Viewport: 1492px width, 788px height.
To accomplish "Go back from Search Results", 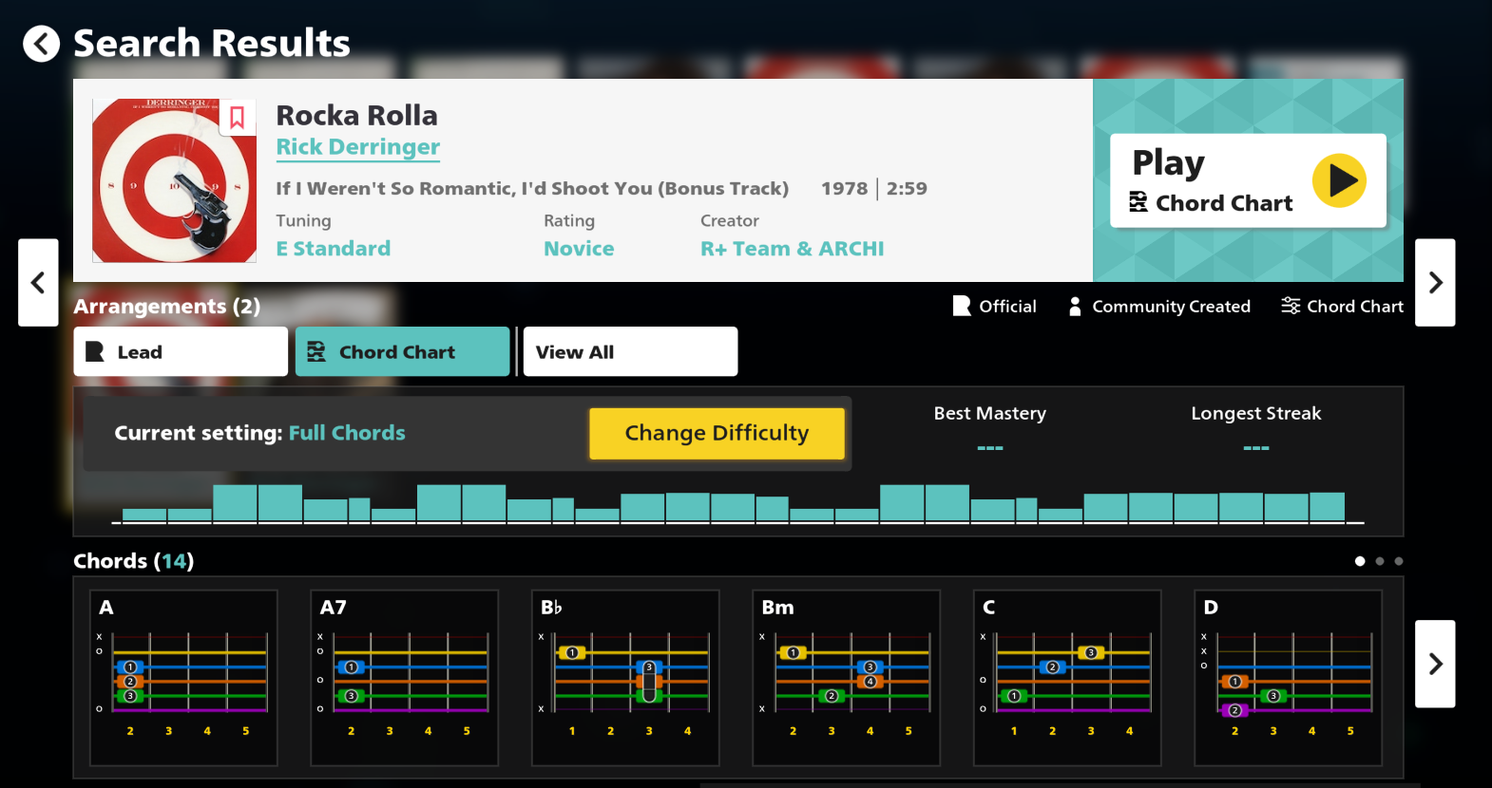I will [x=41, y=44].
